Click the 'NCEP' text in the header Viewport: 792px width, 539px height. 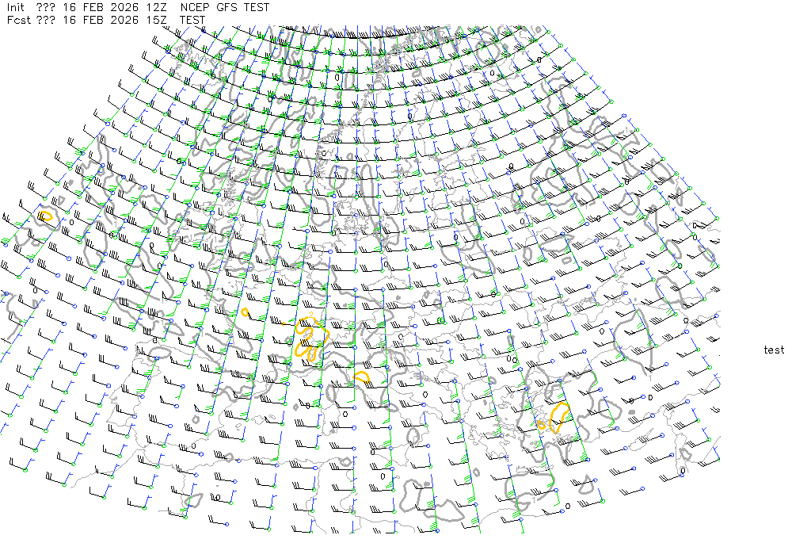click(195, 7)
